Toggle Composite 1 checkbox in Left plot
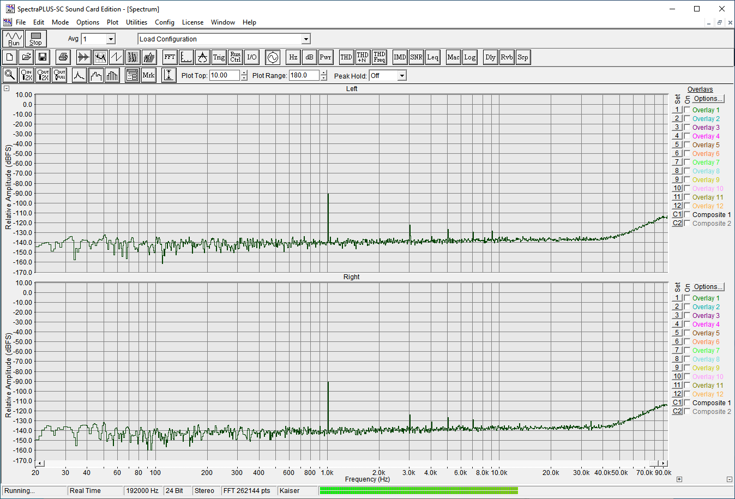The image size is (735, 499). click(687, 214)
